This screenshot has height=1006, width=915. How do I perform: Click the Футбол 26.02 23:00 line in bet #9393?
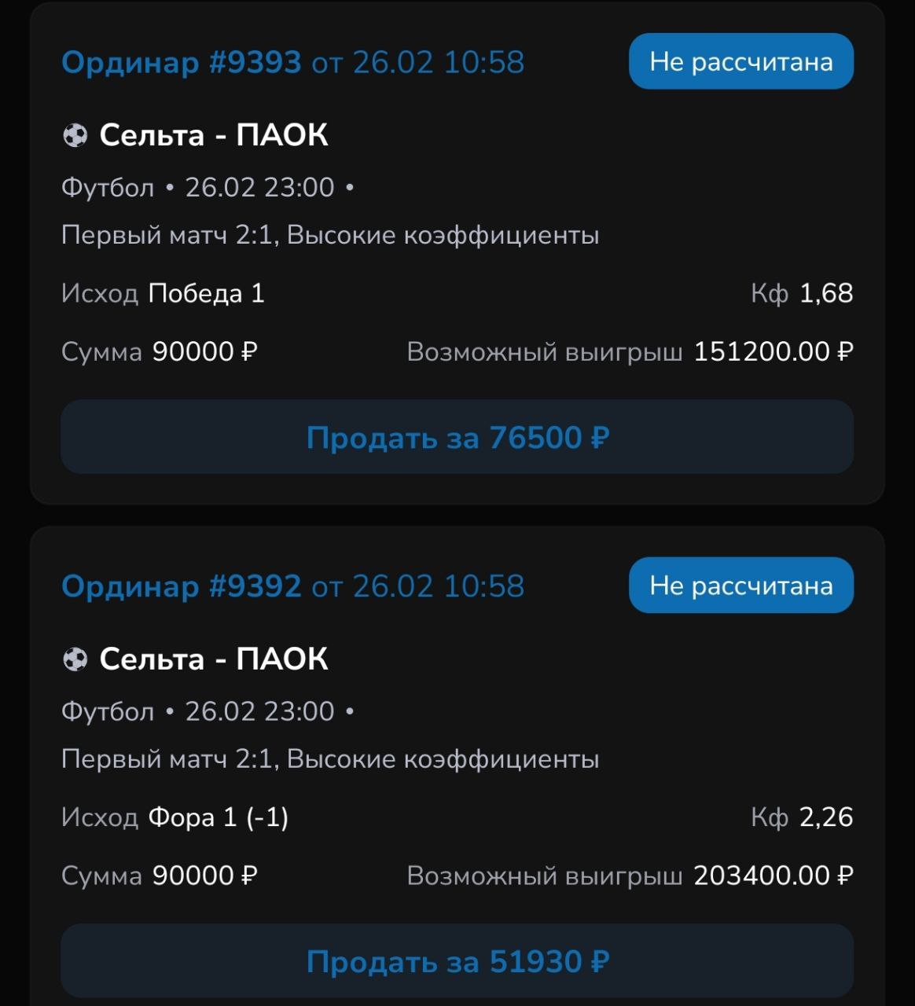tap(208, 188)
